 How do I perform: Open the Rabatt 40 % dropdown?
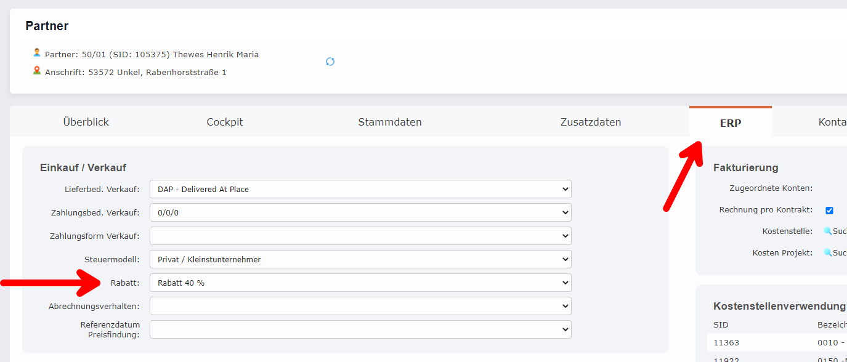click(360, 283)
